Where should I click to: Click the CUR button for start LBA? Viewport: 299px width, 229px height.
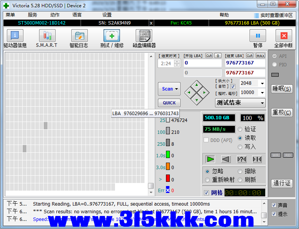pyautogui.click(x=209, y=56)
